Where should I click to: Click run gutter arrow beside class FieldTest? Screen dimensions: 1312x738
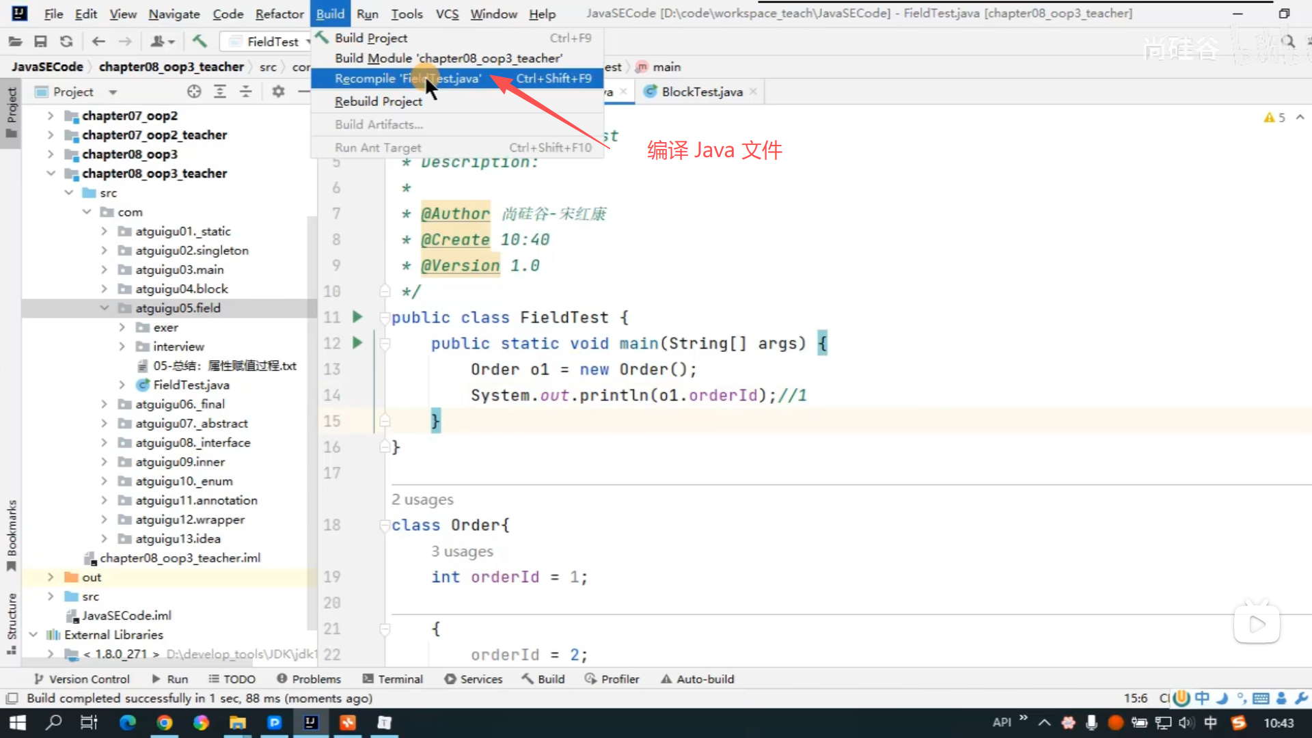coord(357,317)
